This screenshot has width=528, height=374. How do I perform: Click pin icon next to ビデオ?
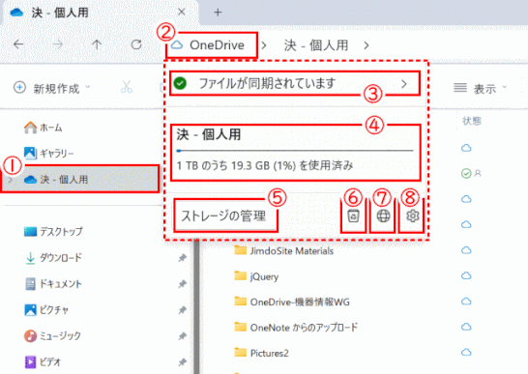[x=182, y=362]
